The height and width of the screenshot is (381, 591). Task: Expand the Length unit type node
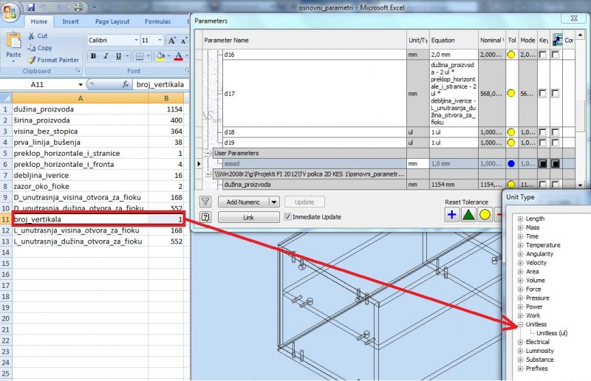tap(521, 219)
